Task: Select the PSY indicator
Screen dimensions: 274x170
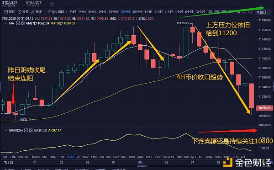Action: tap(158, 157)
